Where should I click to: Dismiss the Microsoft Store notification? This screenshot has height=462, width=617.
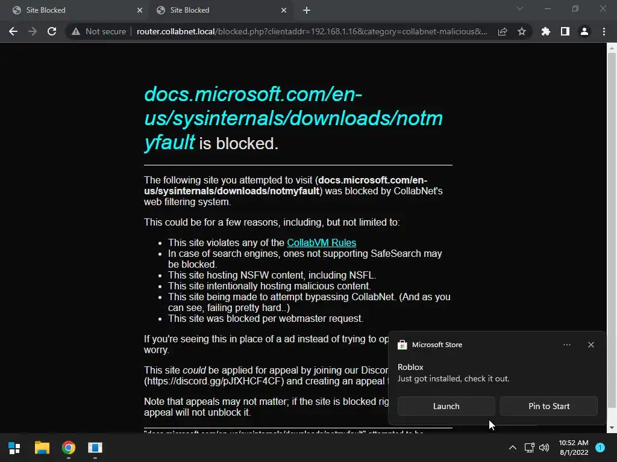591,345
